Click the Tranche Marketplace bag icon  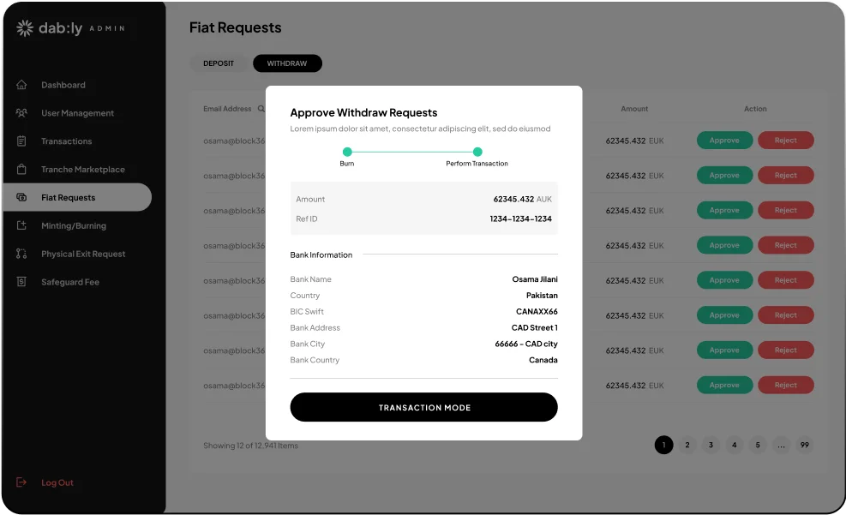(x=22, y=170)
